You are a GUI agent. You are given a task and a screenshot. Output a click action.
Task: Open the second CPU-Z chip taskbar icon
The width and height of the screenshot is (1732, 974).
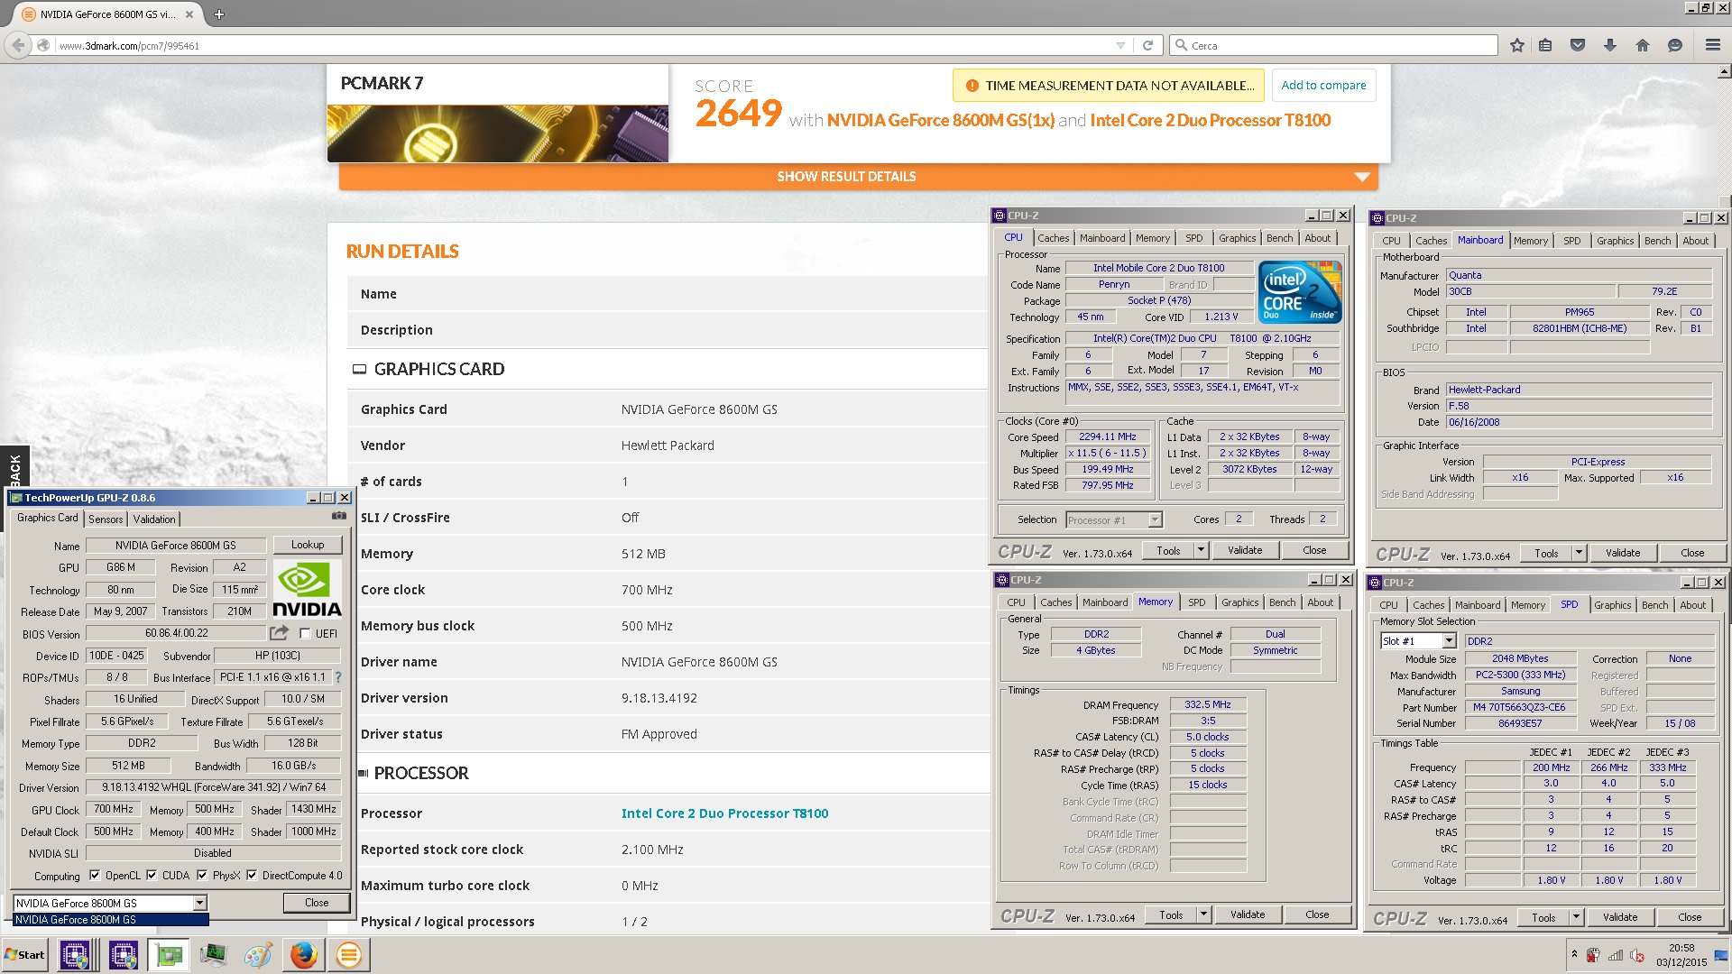(x=123, y=955)
